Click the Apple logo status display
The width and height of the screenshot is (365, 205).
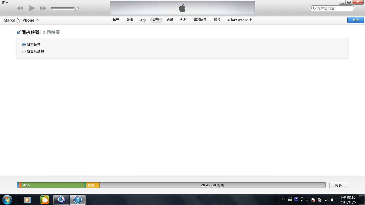[182, 8]
